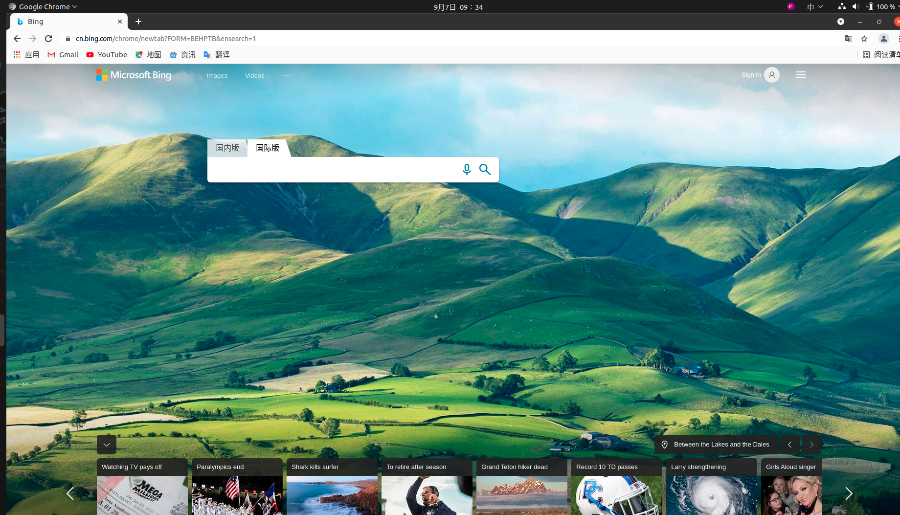
Task: Click the Videos menu item
Action: 254,76
